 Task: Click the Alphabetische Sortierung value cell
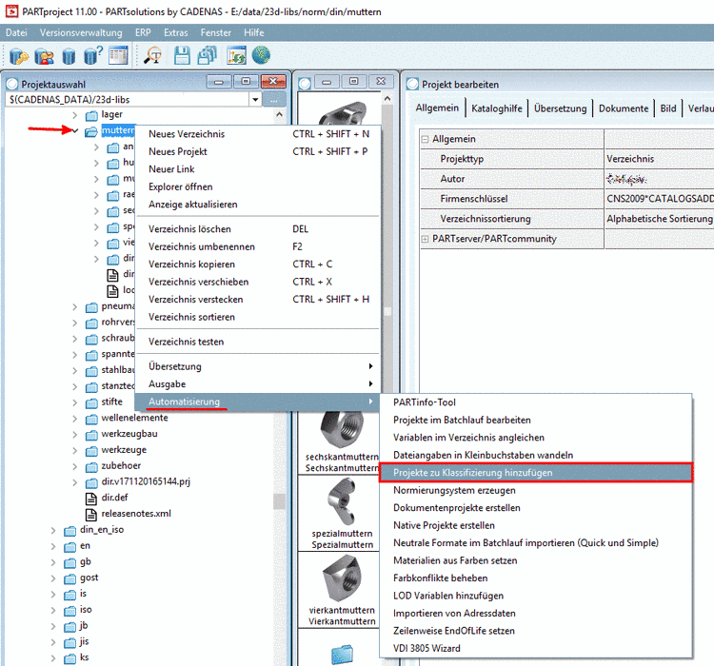(x=659, y=219)
